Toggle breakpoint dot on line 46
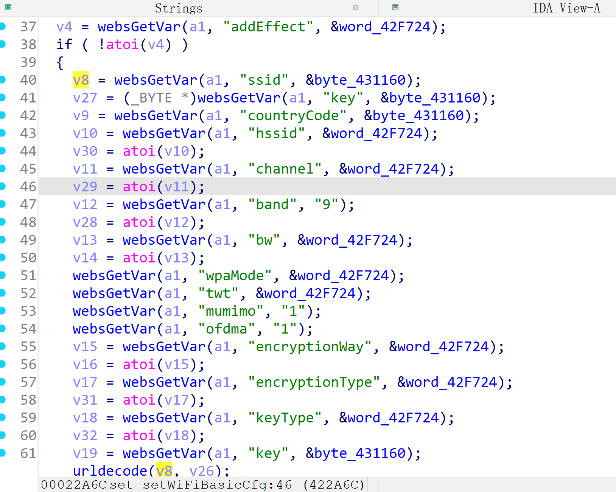This screenshot has height=492, width=616. pyautogui.click(x=3, y=186)
